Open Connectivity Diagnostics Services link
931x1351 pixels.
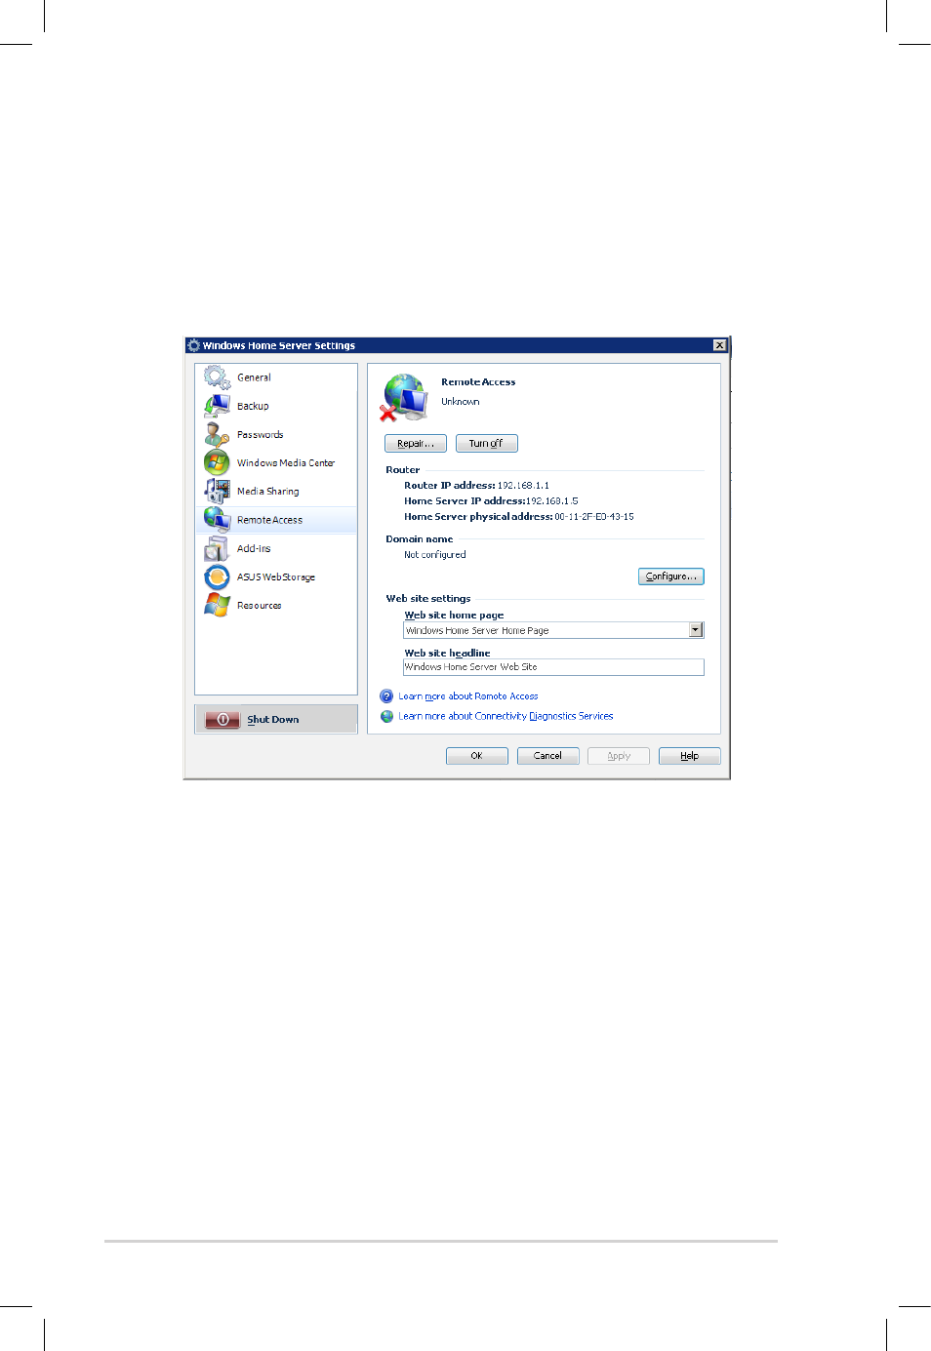506,716
